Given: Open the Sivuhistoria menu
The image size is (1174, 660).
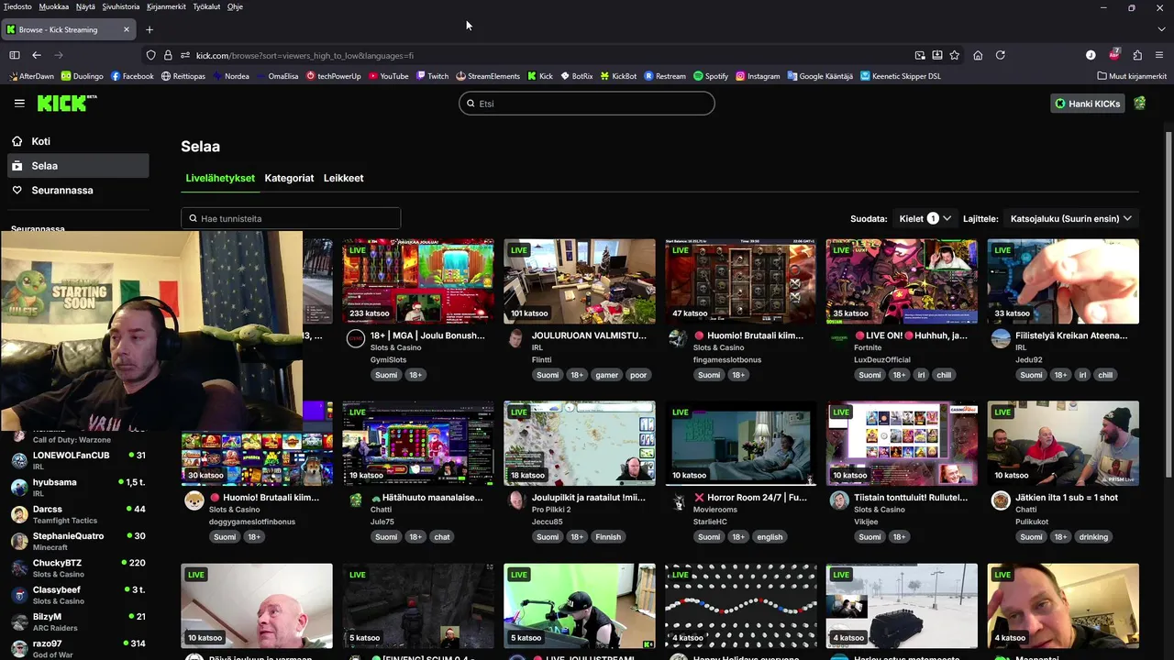Looking at the screenshot, I should (121, 6).
